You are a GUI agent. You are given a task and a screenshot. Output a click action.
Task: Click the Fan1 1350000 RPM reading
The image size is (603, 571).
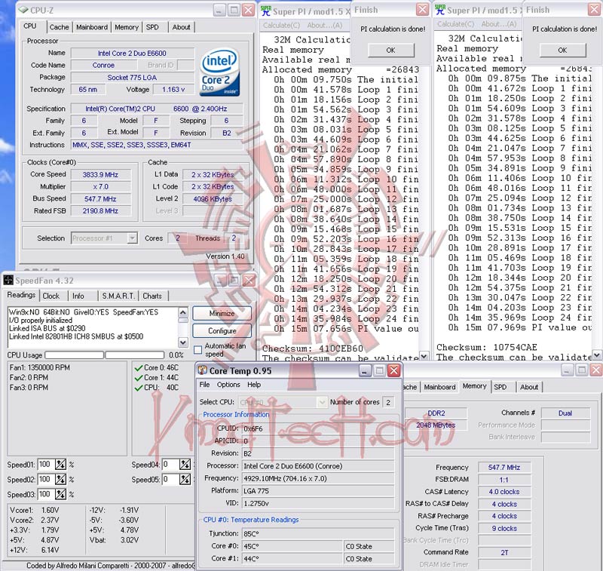(40, 367)
